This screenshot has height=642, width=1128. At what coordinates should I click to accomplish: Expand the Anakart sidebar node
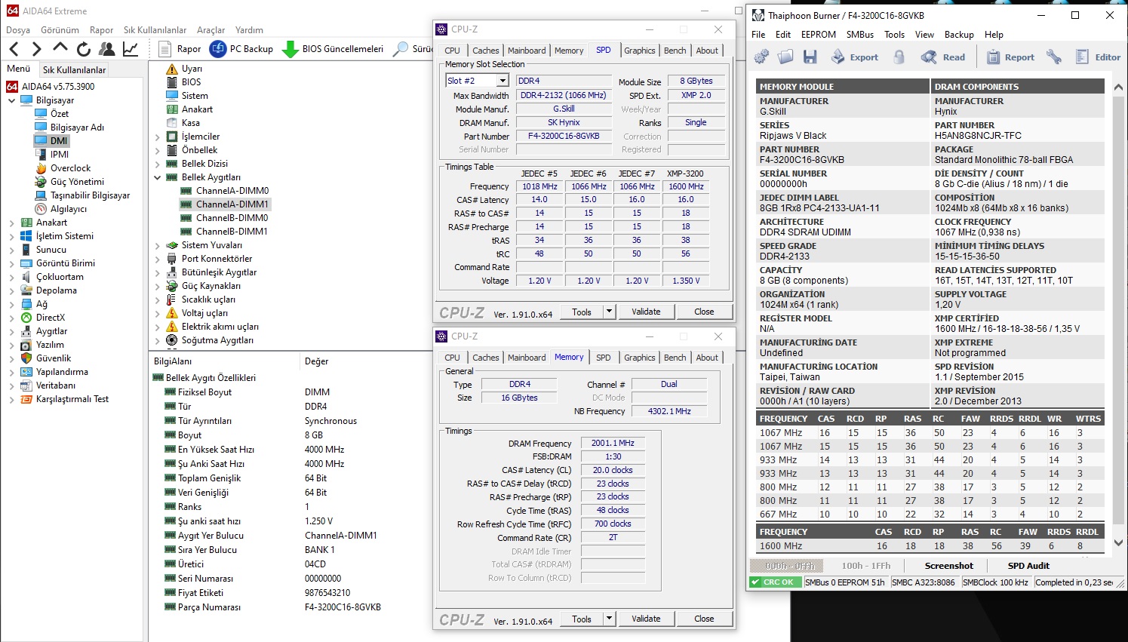click(x=11, y=223)
